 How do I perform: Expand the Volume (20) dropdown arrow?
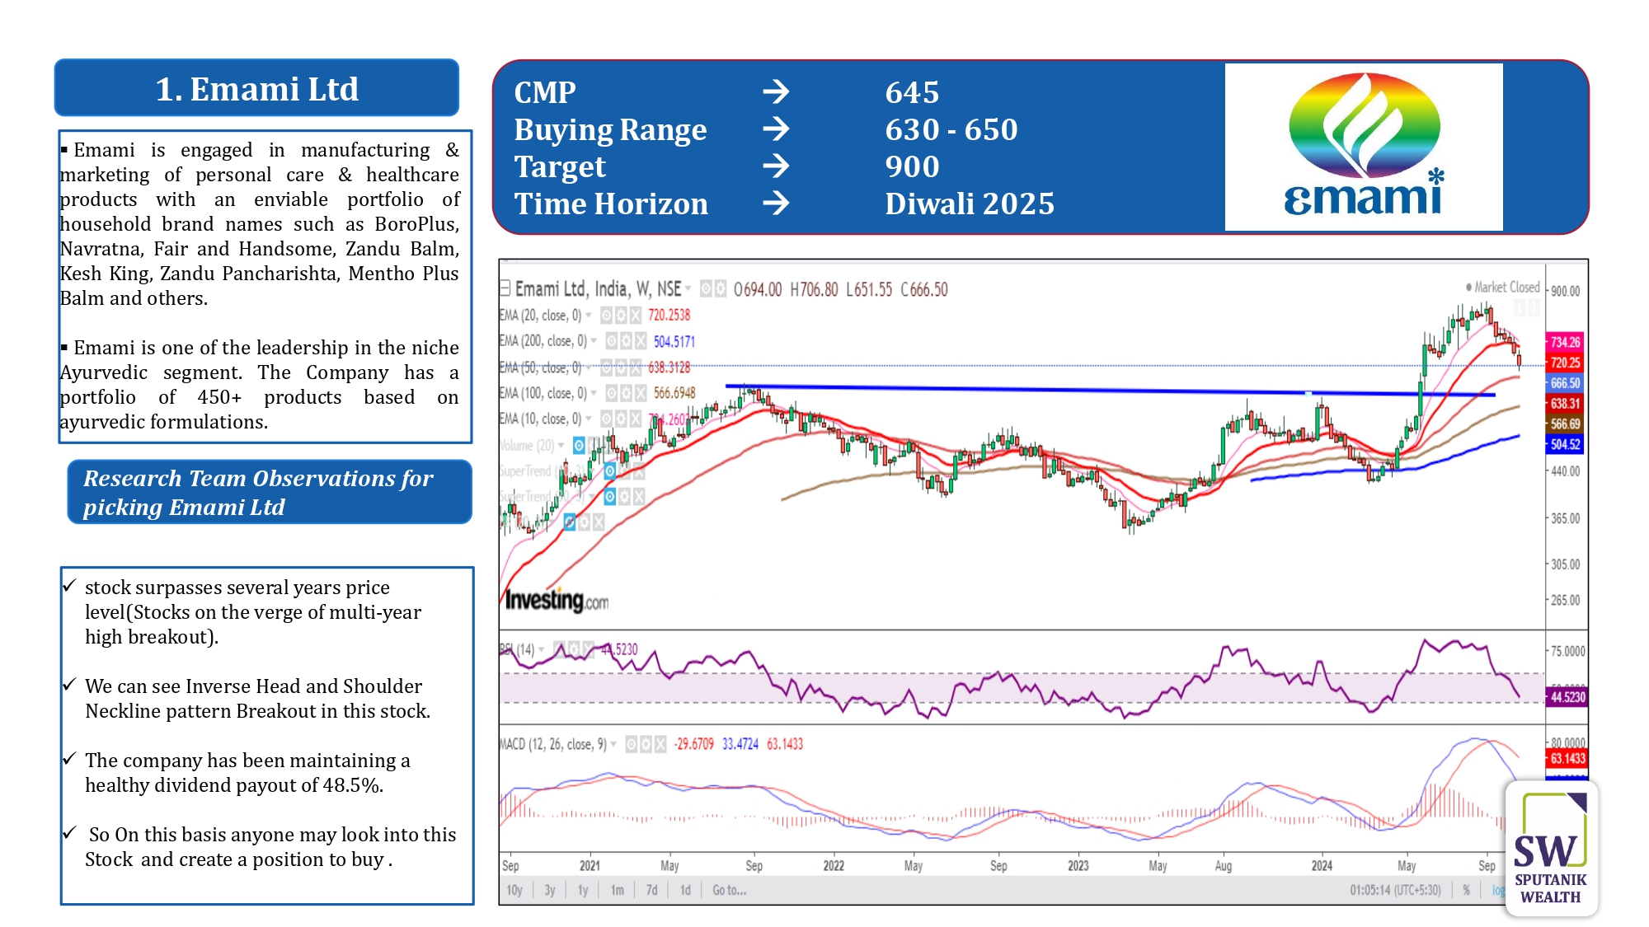point(561,446)
